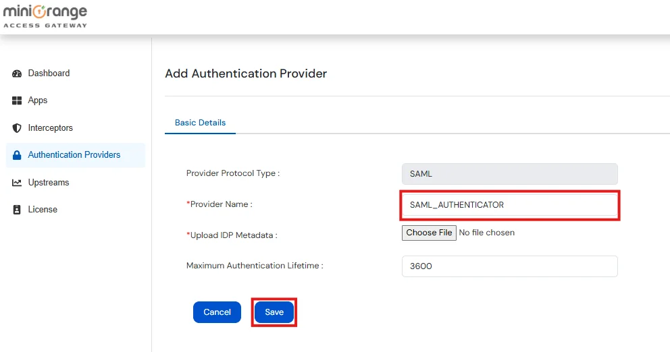Click the Maximum Authentication Lifetime field
The height and width of the screenshot is (352, 670).
pyautogui.click(x=510, y=266)
